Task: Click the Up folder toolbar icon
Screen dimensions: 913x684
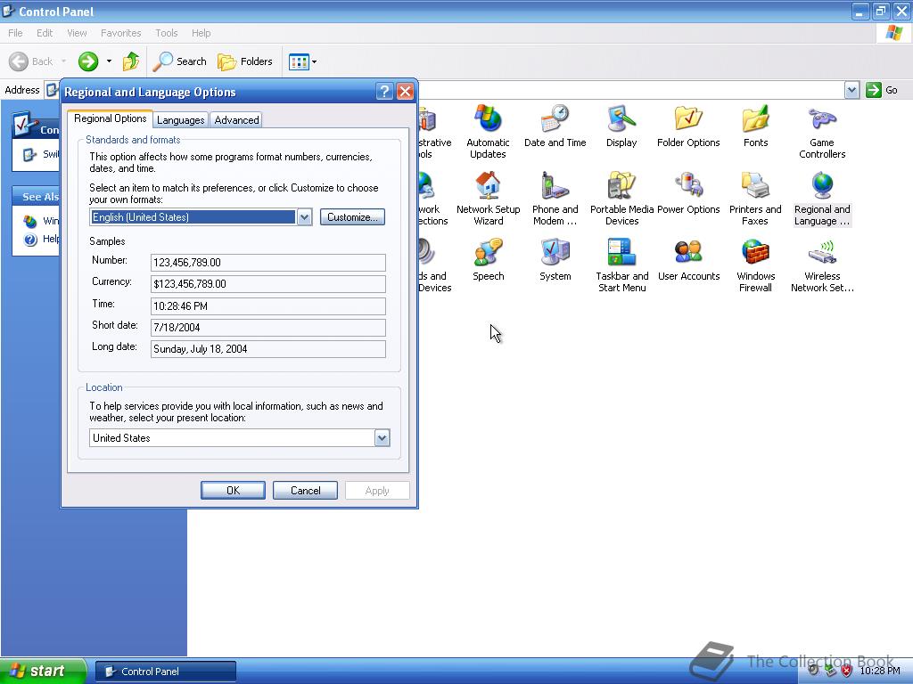Action: pos(131,61)
